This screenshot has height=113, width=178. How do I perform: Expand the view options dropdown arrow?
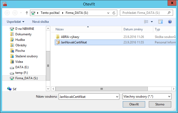(152, 22)
